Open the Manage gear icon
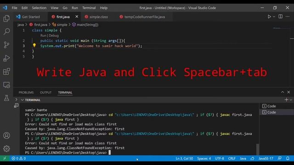Image resolution: width=294 pixels, height=165 pixels. (x=6, y=148)
